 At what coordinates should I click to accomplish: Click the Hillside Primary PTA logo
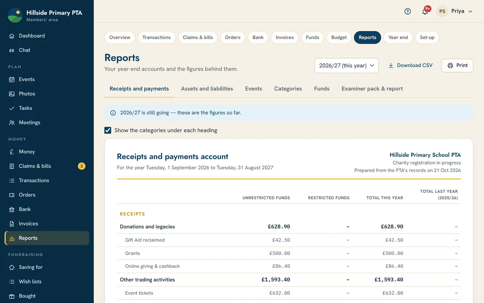(x=15, y=15)
